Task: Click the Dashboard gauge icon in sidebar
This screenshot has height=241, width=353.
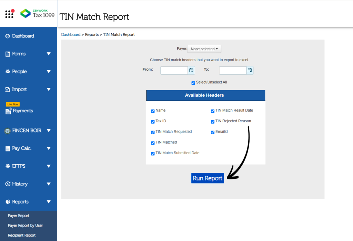Action: point(8,36)
